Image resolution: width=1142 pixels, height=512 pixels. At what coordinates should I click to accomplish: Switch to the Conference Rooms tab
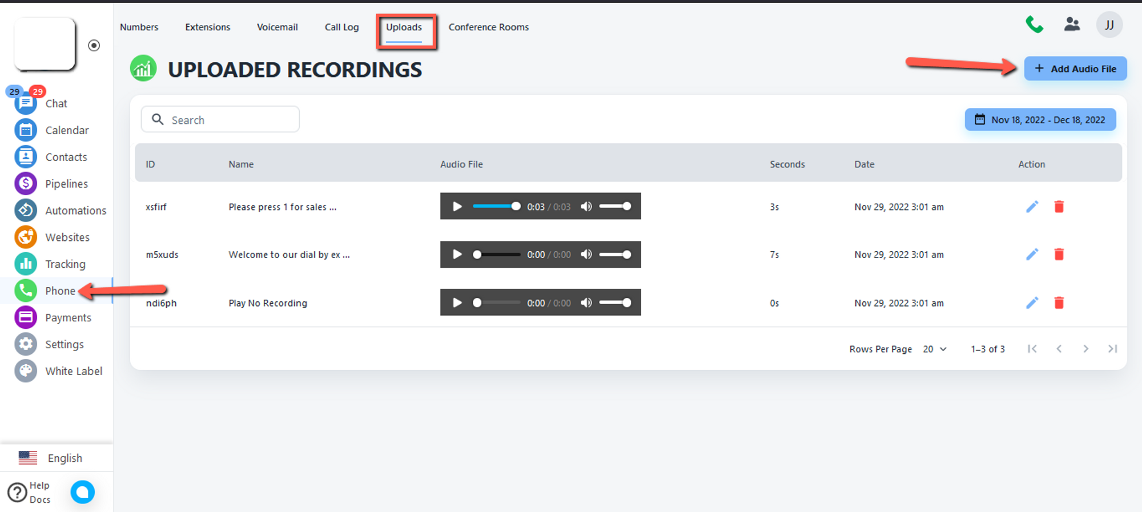pos(488,27)
